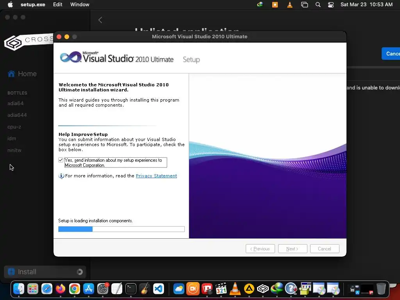Open Launchpad in the dock
Screen dimensions: 400x300
click(33, 289)
